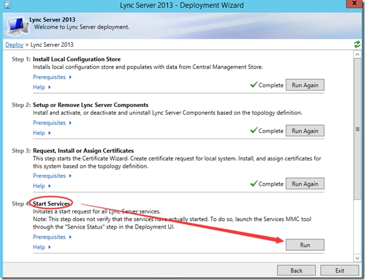Expand Help under Step 3
This screenshot has width=365, height=280.
(x=42, y=186)
